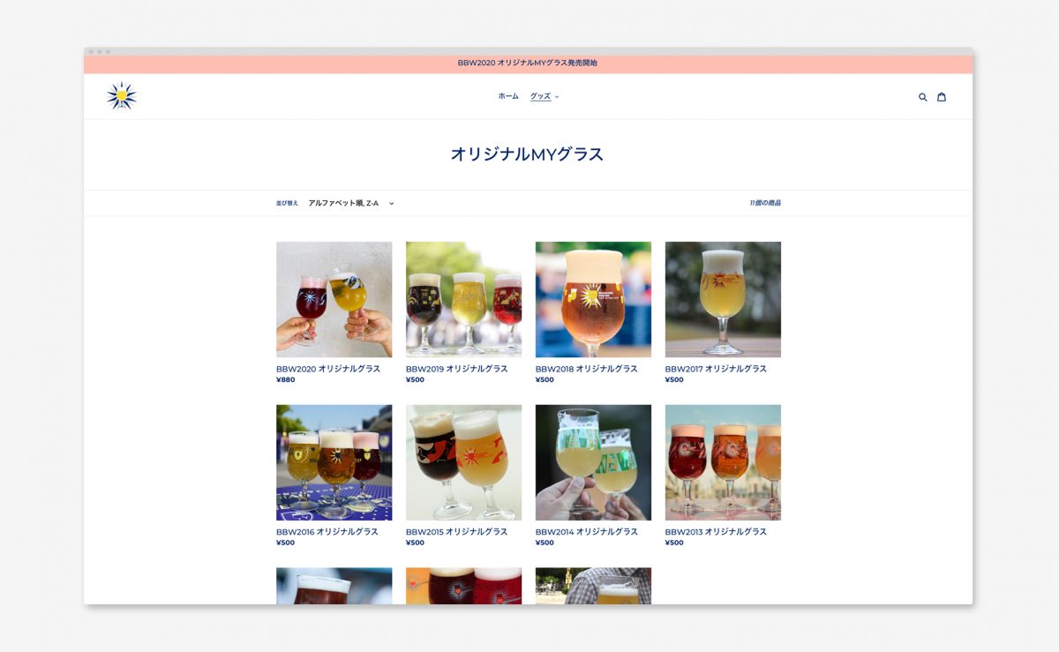Click the BBW2020 toasting glasses thumbnail
The width and height of the screenshot is (1059, 652).
pos(334,298)
